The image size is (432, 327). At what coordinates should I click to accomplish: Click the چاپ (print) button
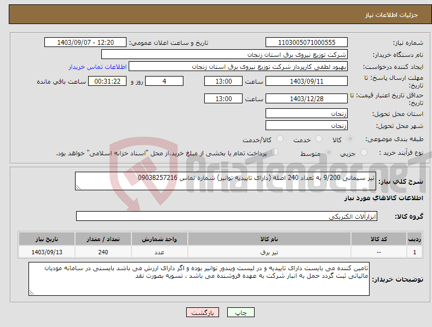coord(240,312)
